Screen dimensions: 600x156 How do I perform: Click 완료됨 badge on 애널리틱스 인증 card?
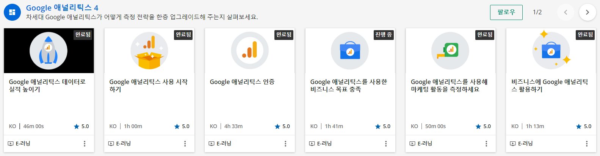point(284,35)
